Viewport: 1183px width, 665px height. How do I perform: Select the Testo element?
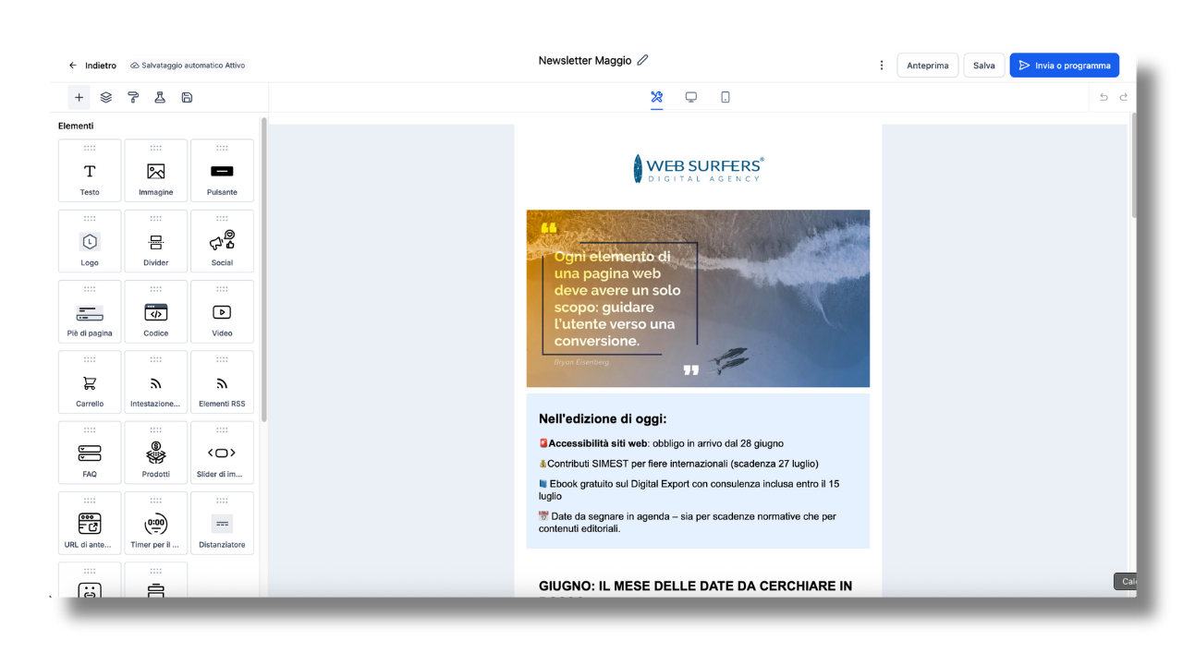pos(90,171)
